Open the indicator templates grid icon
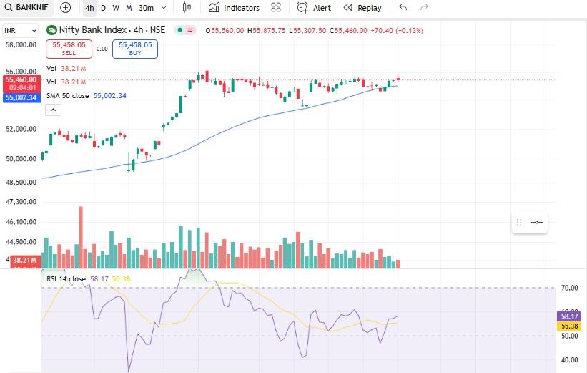 [x=276, y=7]
